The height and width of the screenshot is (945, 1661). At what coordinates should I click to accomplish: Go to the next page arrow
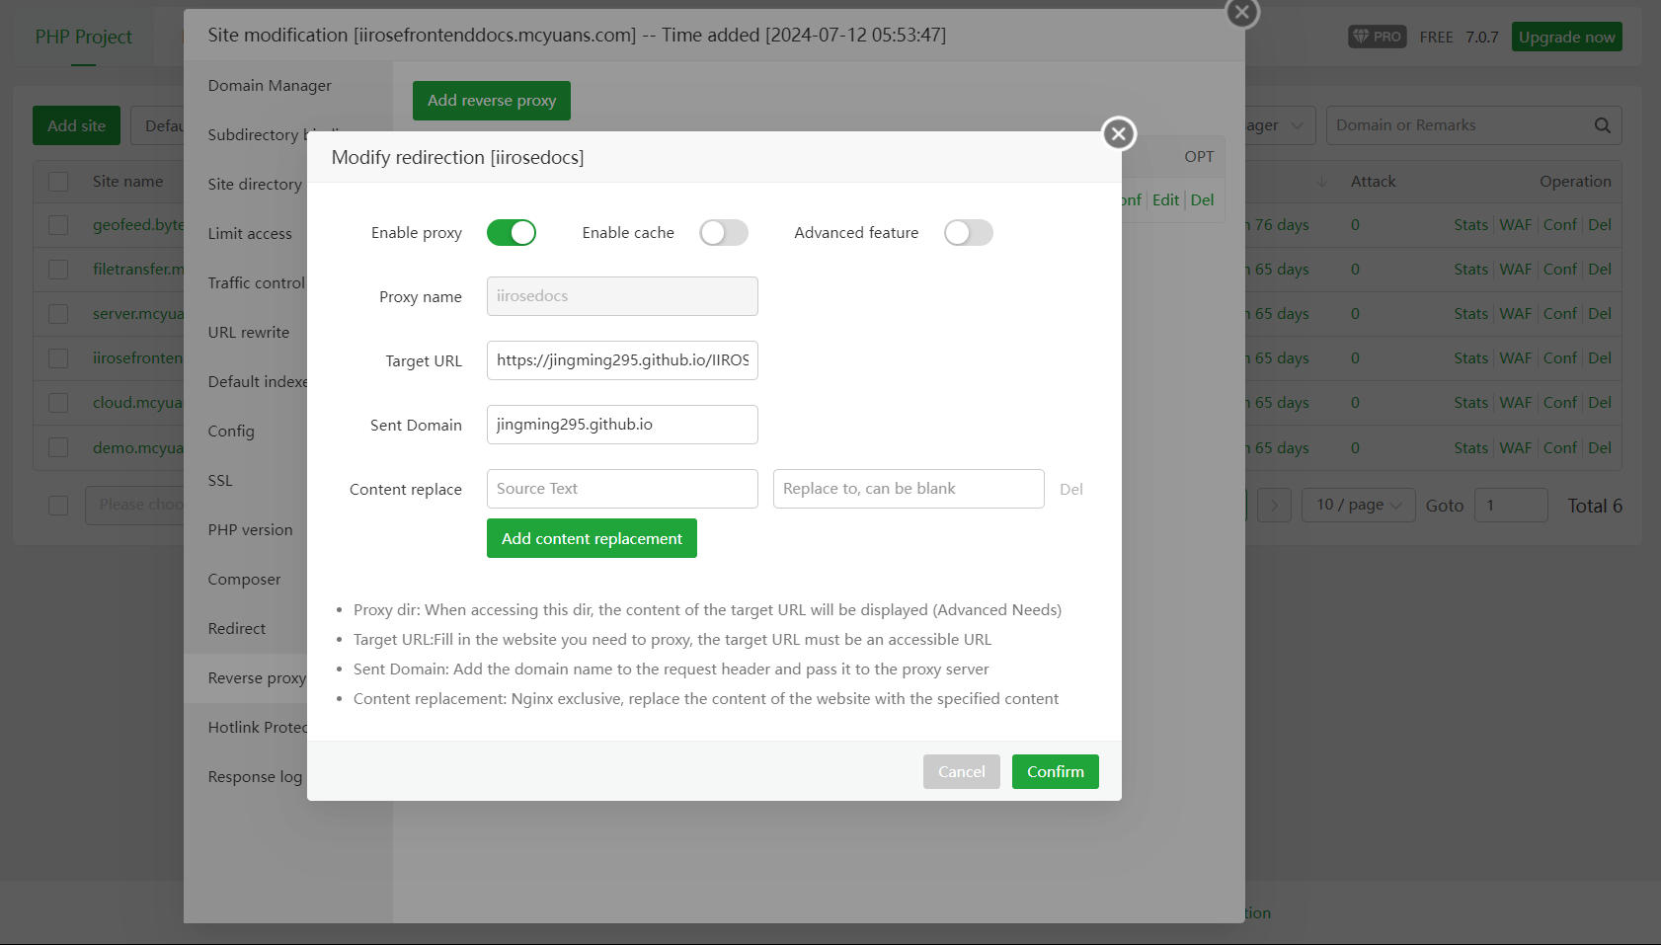click(x=1274, y=506)
